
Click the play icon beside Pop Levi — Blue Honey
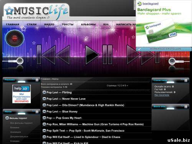pos(44,111)
